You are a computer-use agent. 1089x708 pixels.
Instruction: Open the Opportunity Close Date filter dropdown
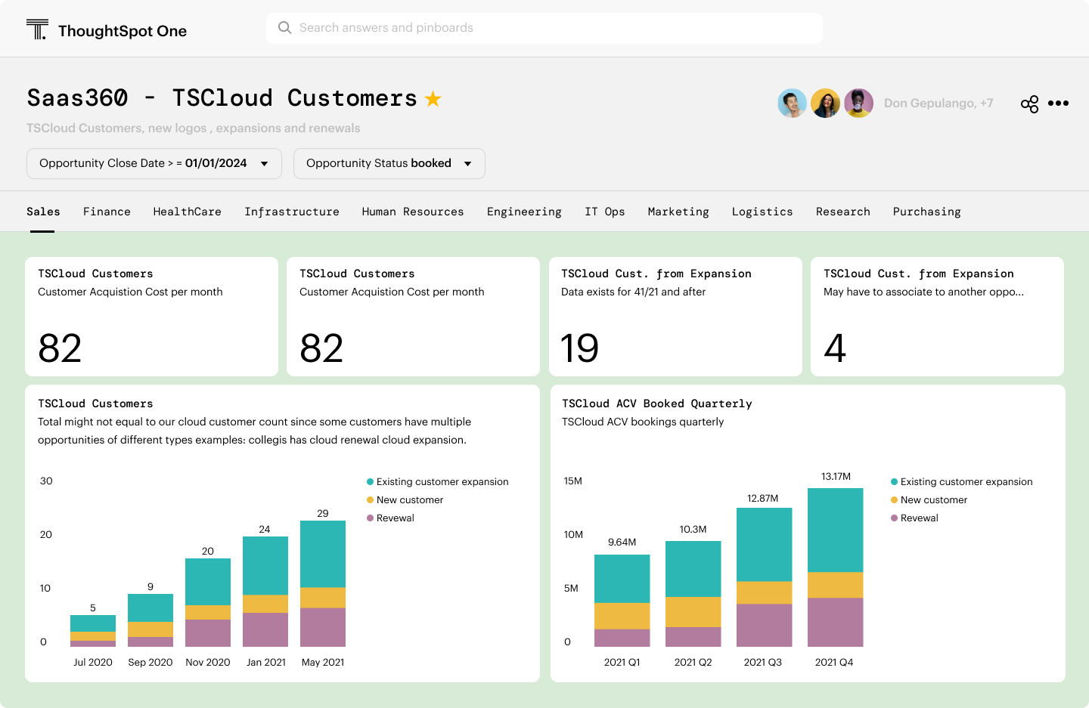(154, 163)
